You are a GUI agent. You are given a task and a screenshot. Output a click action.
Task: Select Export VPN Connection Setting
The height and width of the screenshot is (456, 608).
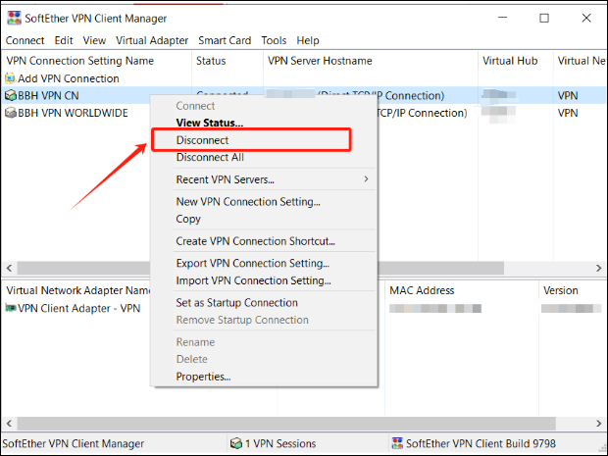pyautogui.click(x=253, y=263)
